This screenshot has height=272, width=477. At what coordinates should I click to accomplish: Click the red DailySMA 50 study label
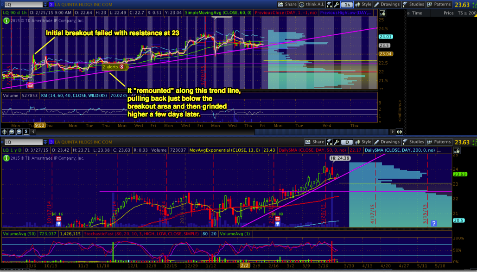coord(313,150)
